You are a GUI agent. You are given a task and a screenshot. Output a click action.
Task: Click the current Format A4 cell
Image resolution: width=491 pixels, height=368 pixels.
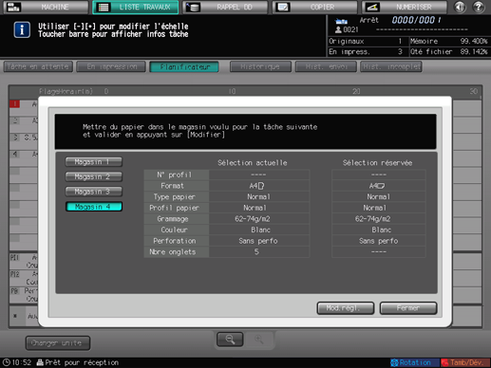(x=259, y=186)
